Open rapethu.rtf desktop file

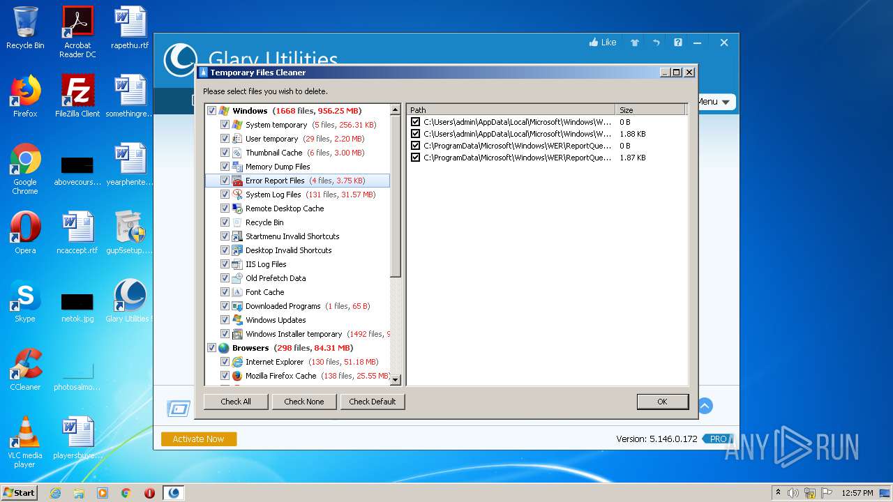point(130,28)
